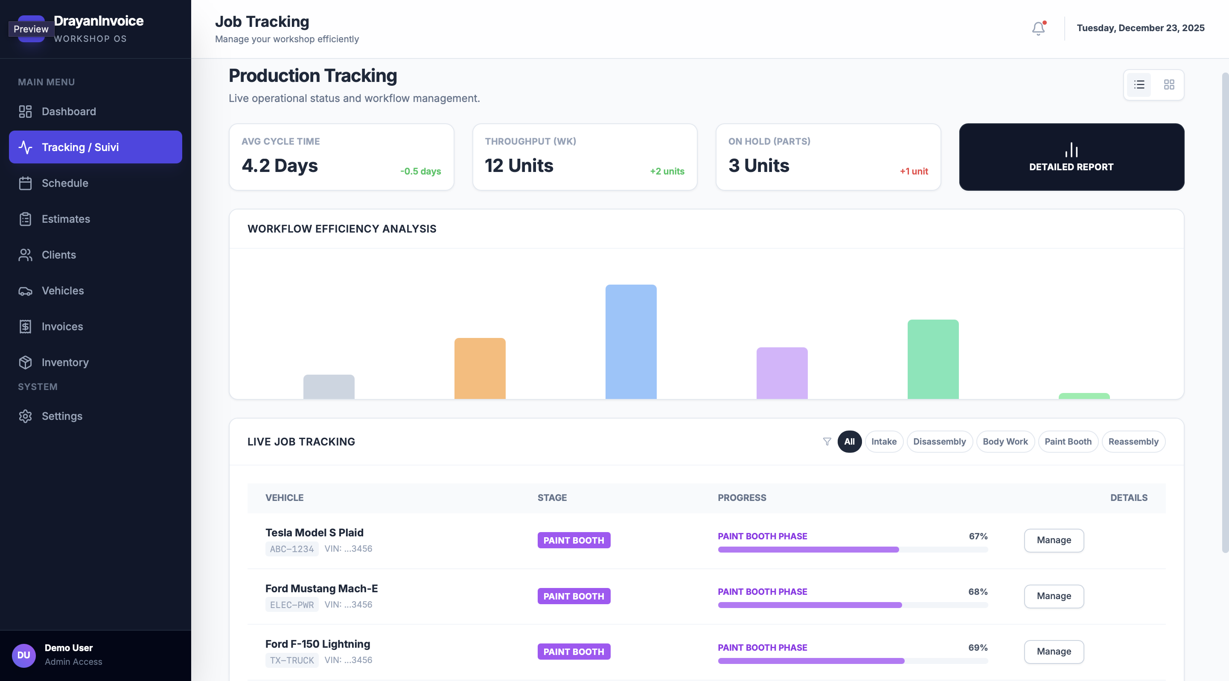Switch to grid view layout
The image size is (1229, 681).
click(x=1169, y=85)
